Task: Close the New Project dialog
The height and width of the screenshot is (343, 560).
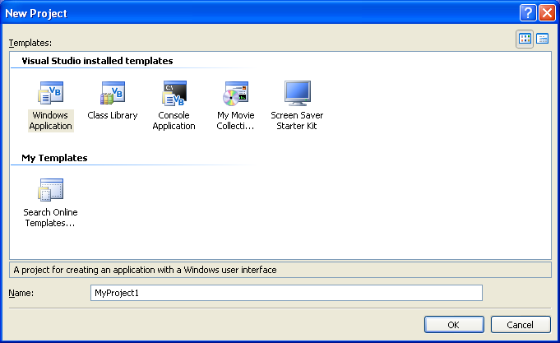Action: point(547,13)
